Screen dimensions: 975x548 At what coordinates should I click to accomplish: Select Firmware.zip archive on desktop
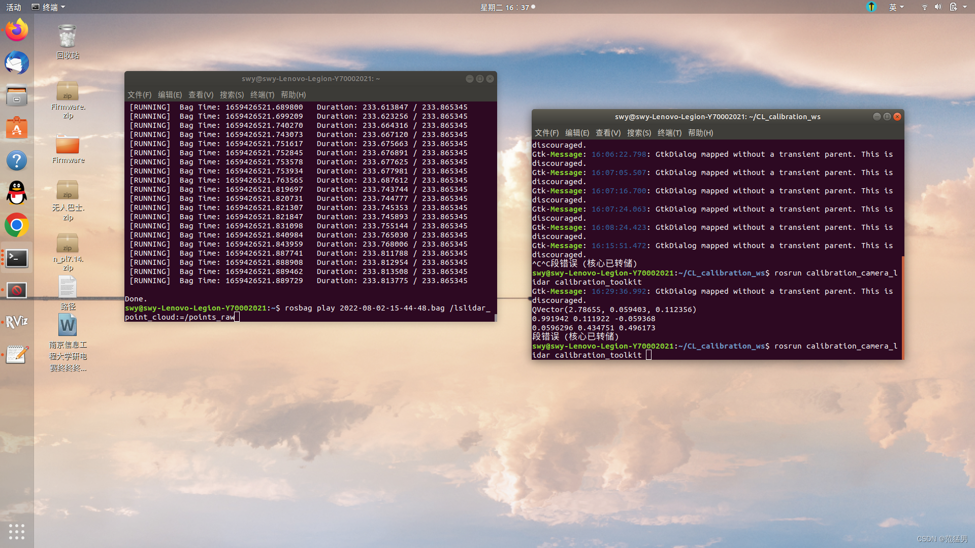(x=68, y=100)
